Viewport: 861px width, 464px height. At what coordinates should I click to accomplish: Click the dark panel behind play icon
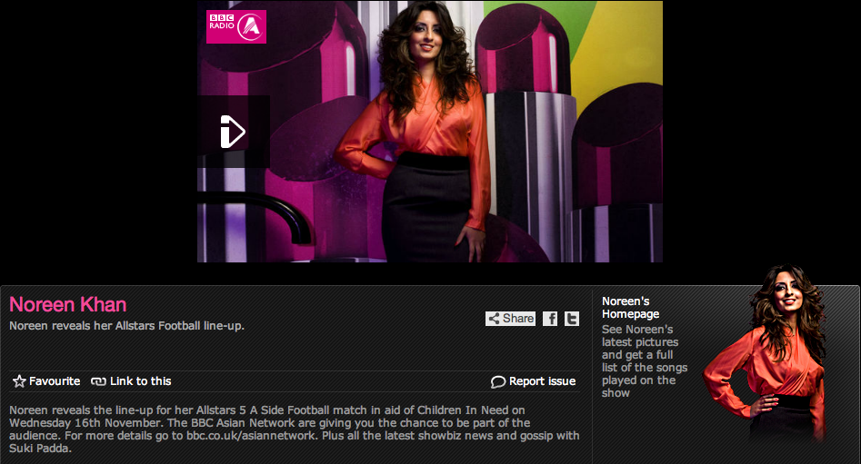pyautogui.click(x=234, y=132)
